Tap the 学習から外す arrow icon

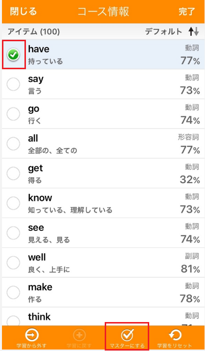(x=32, y=335)
